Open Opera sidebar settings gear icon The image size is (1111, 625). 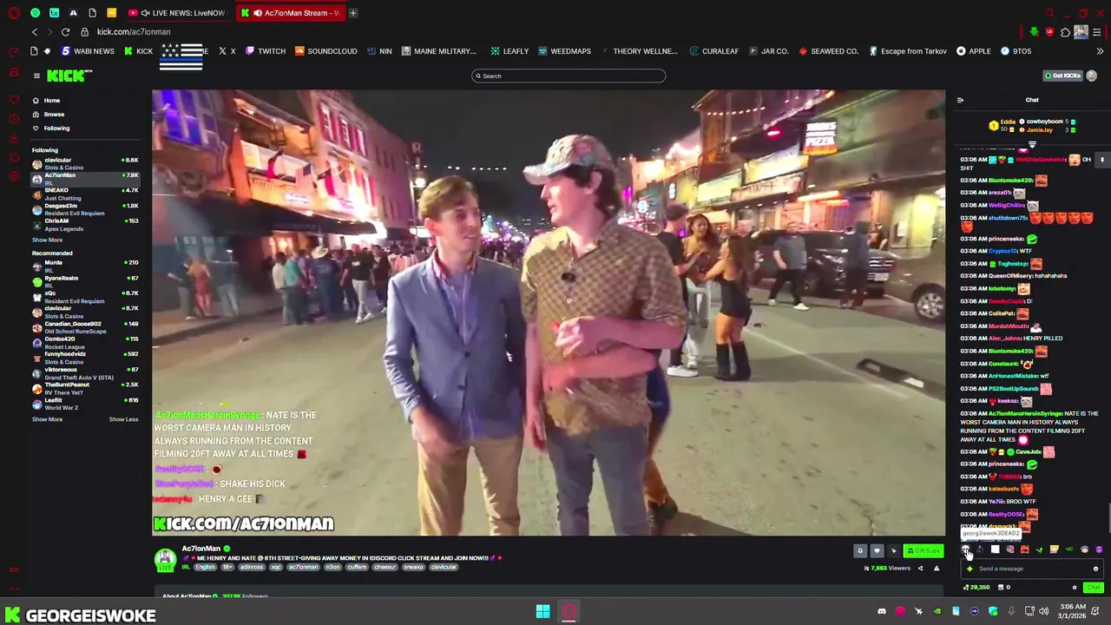[x=14, y=176]
